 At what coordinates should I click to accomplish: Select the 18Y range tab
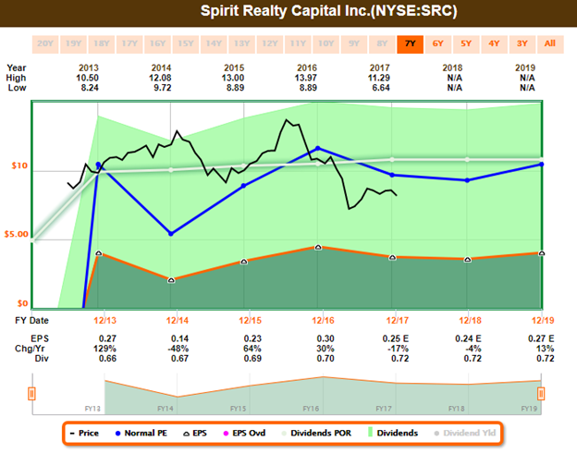[102, 44]
